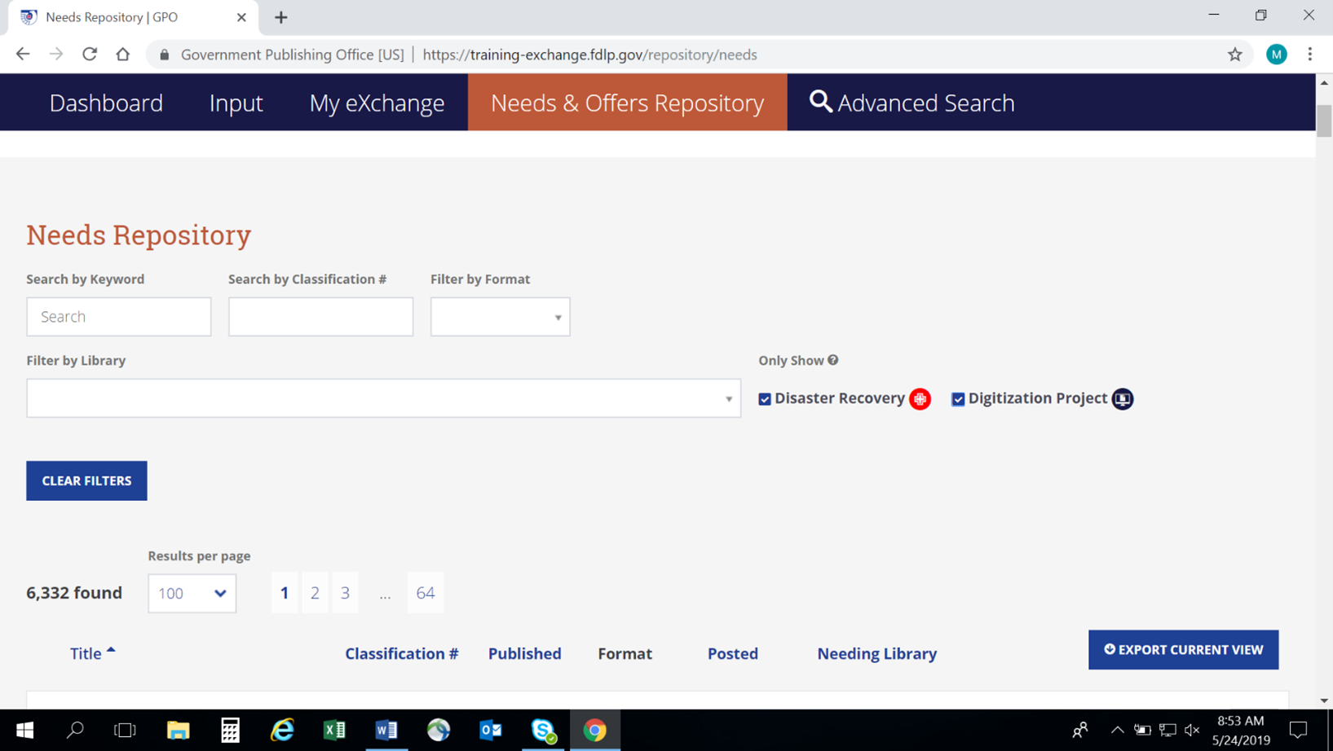Click the Search by Classification # field
The height and width of the screenshot is (751, 1333).
[x=321, y=317]
